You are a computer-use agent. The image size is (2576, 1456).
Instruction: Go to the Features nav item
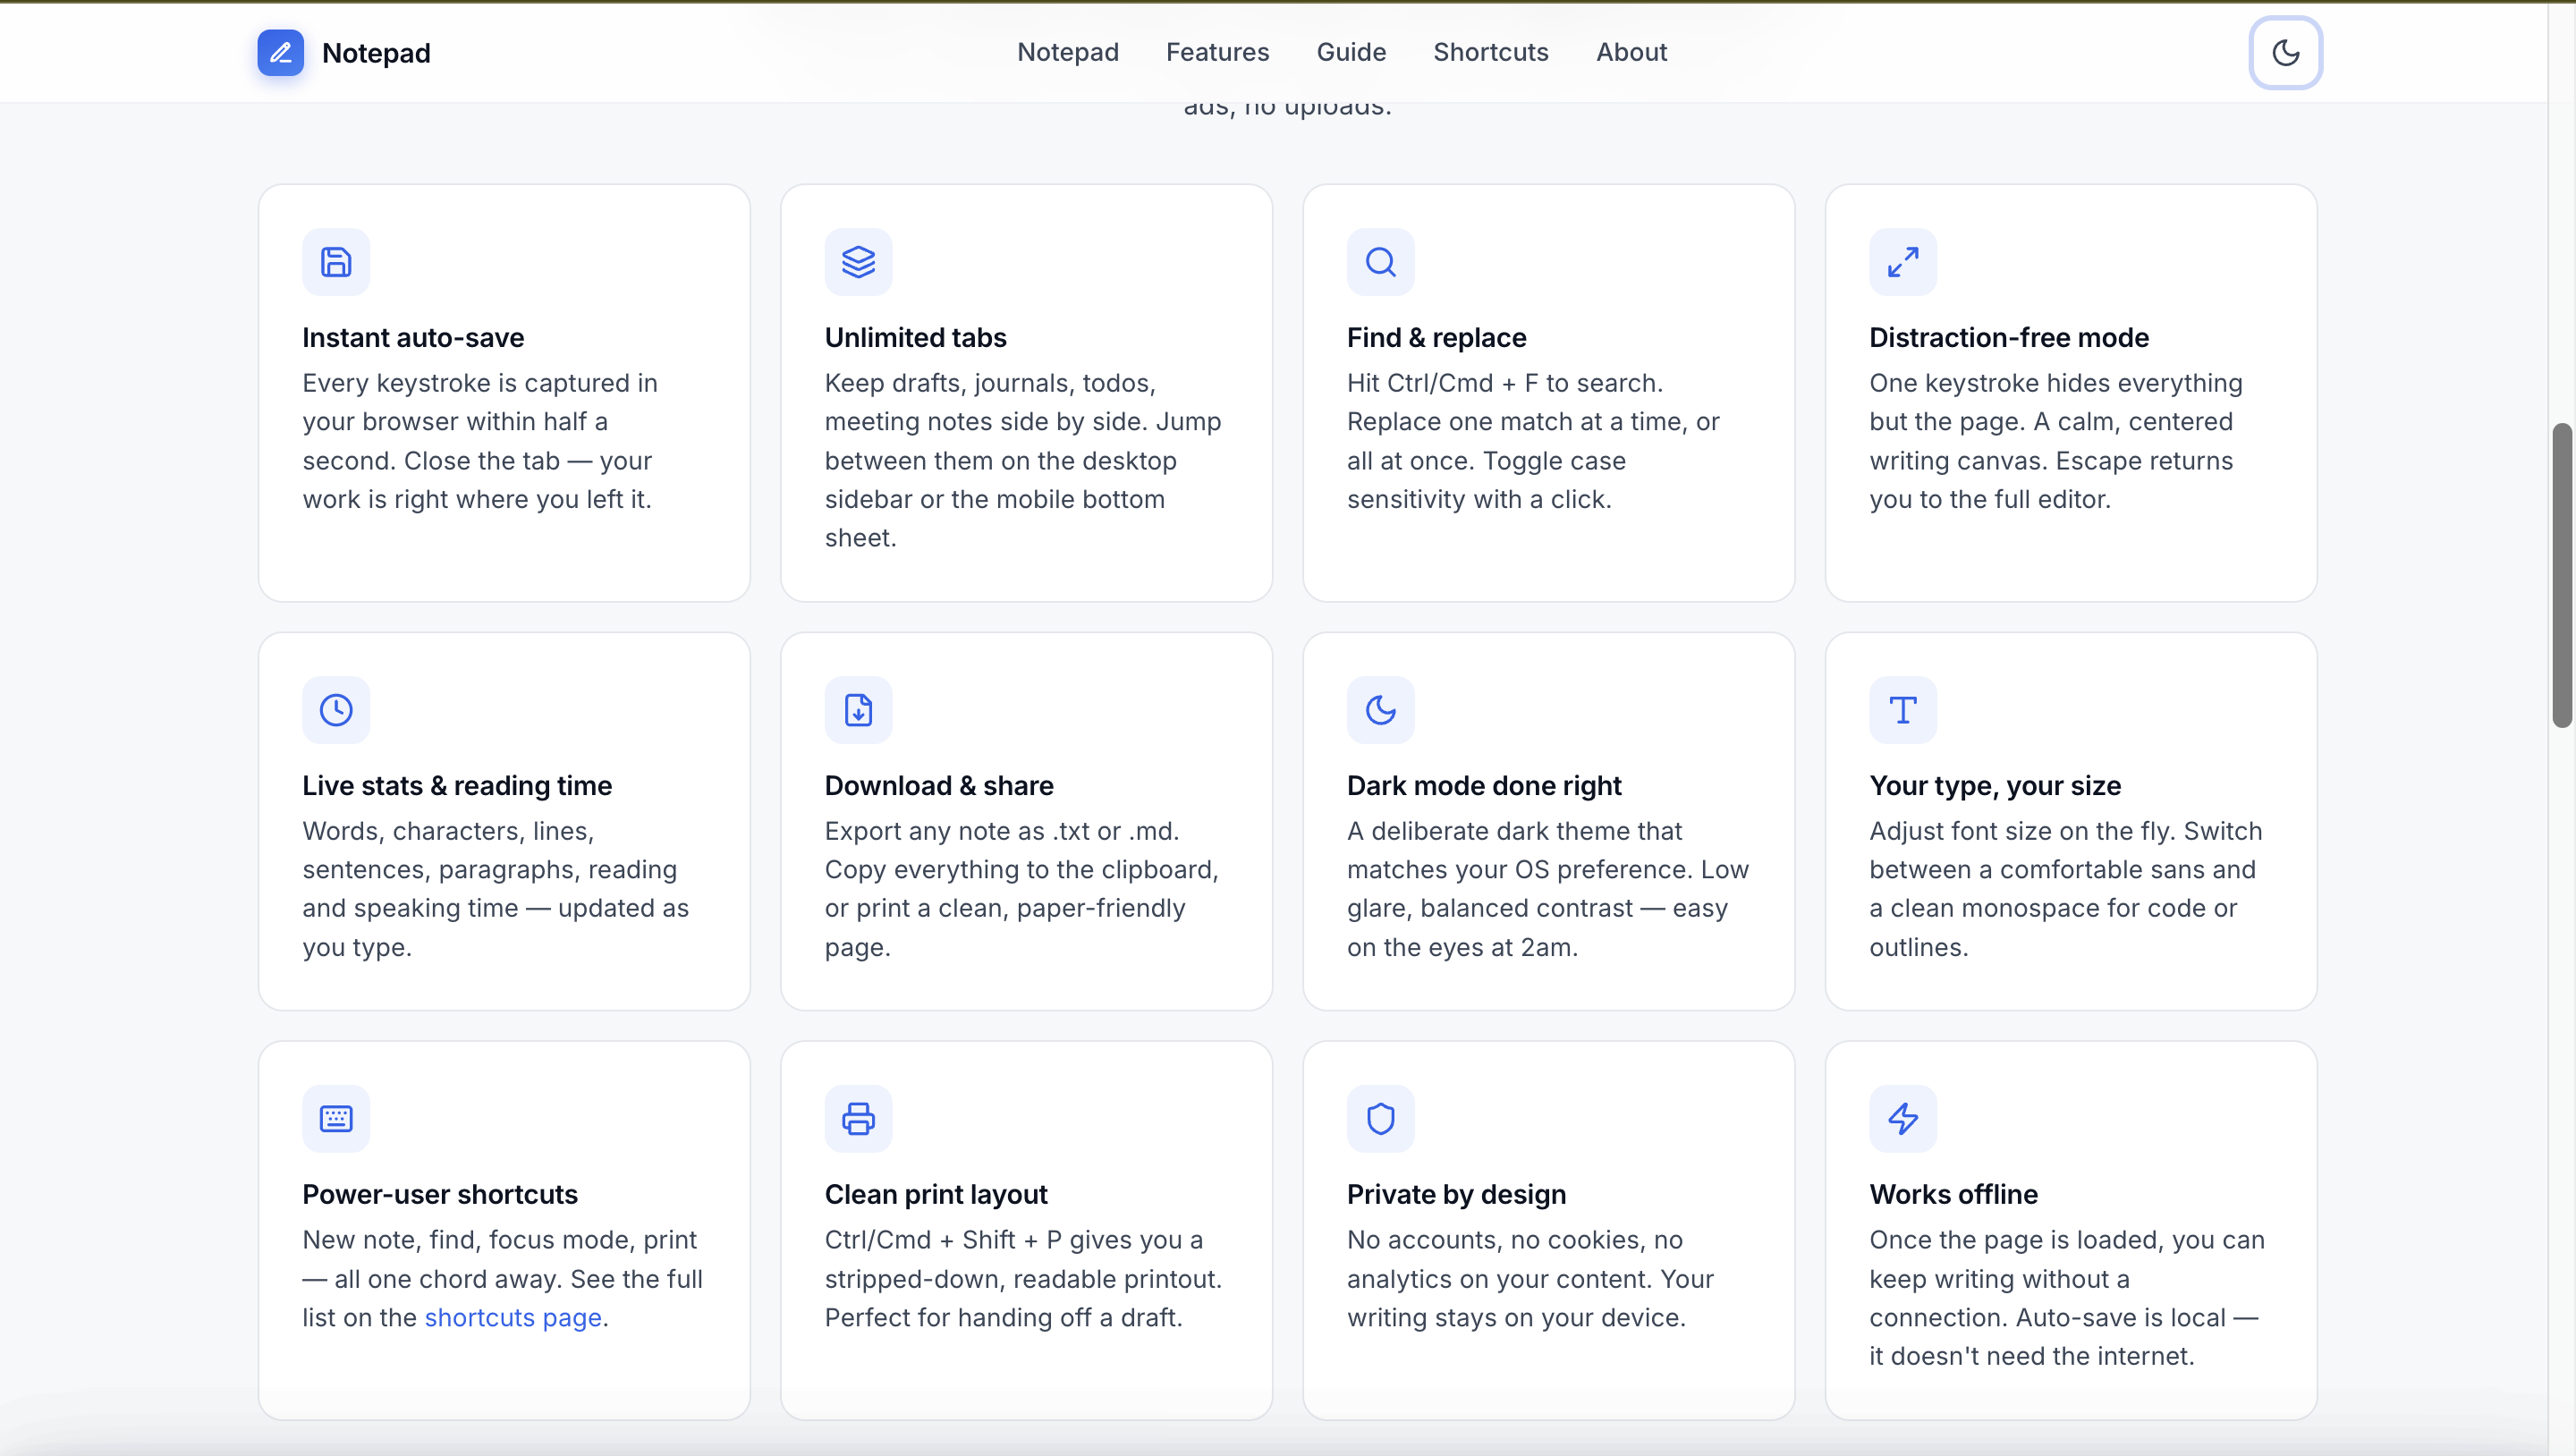tap(1217, 52)
